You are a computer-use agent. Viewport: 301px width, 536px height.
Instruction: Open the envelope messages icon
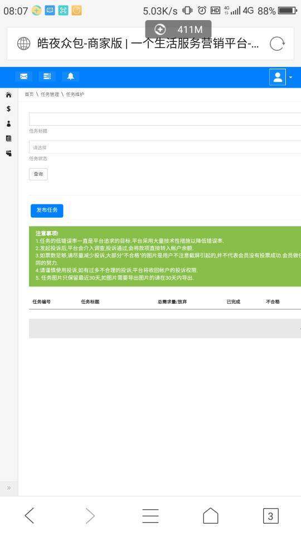pos(24,76)
